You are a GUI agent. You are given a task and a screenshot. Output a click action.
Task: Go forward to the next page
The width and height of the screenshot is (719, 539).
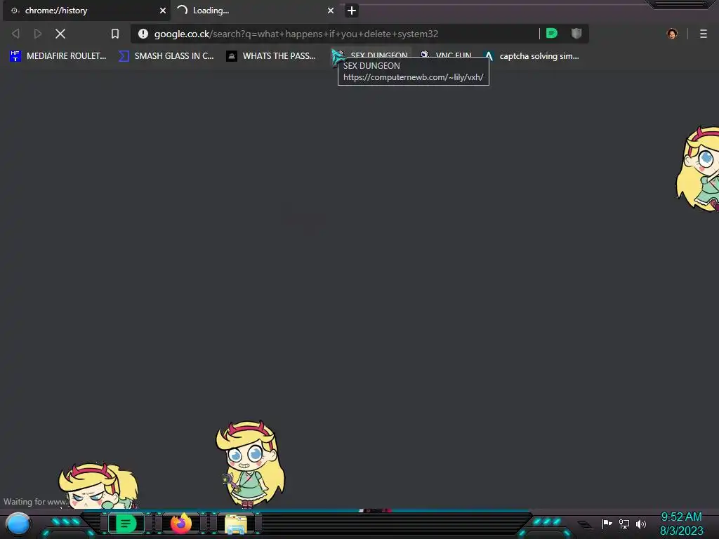click(x=38, y=34)
